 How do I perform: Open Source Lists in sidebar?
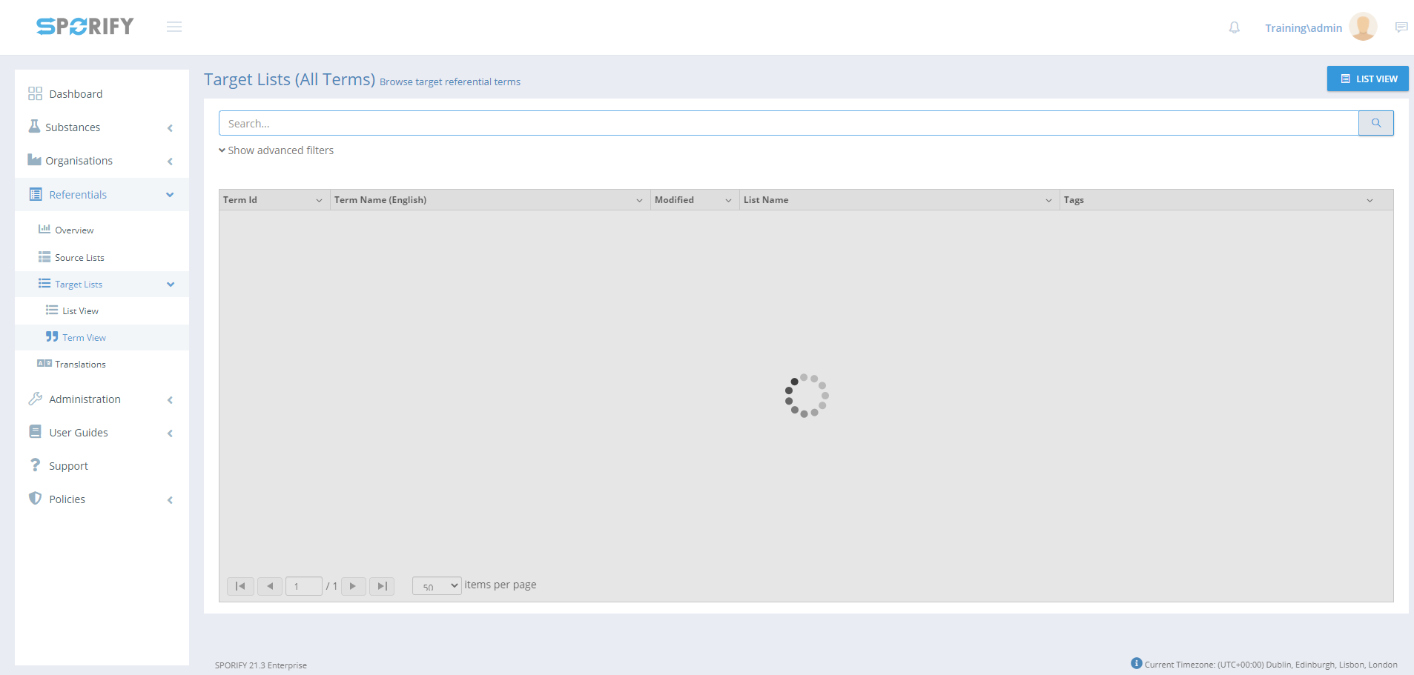(x=79, y=258)
